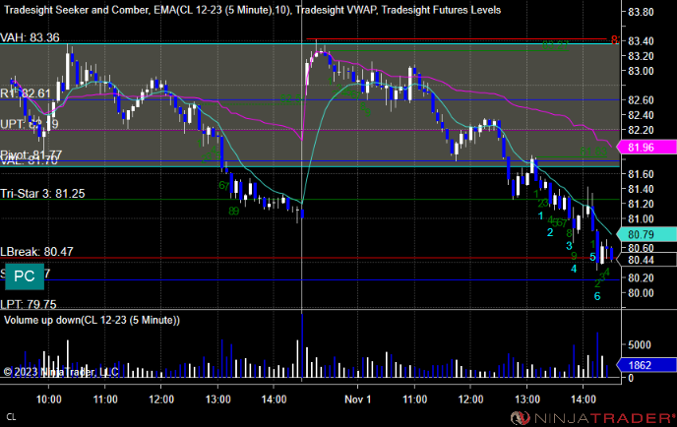Click the red 8 marker near 83.40
Screen dimensions: 677x427
pyautogui.click(x=614, y=40)
